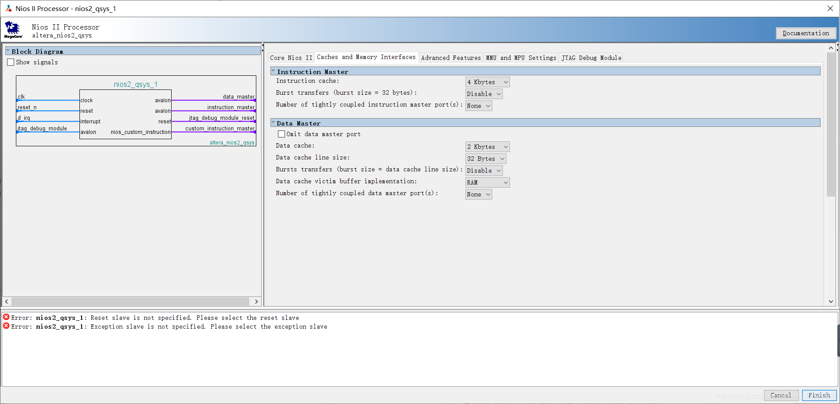Click the jtag_debug_module_reset port label

pos(222,118)
